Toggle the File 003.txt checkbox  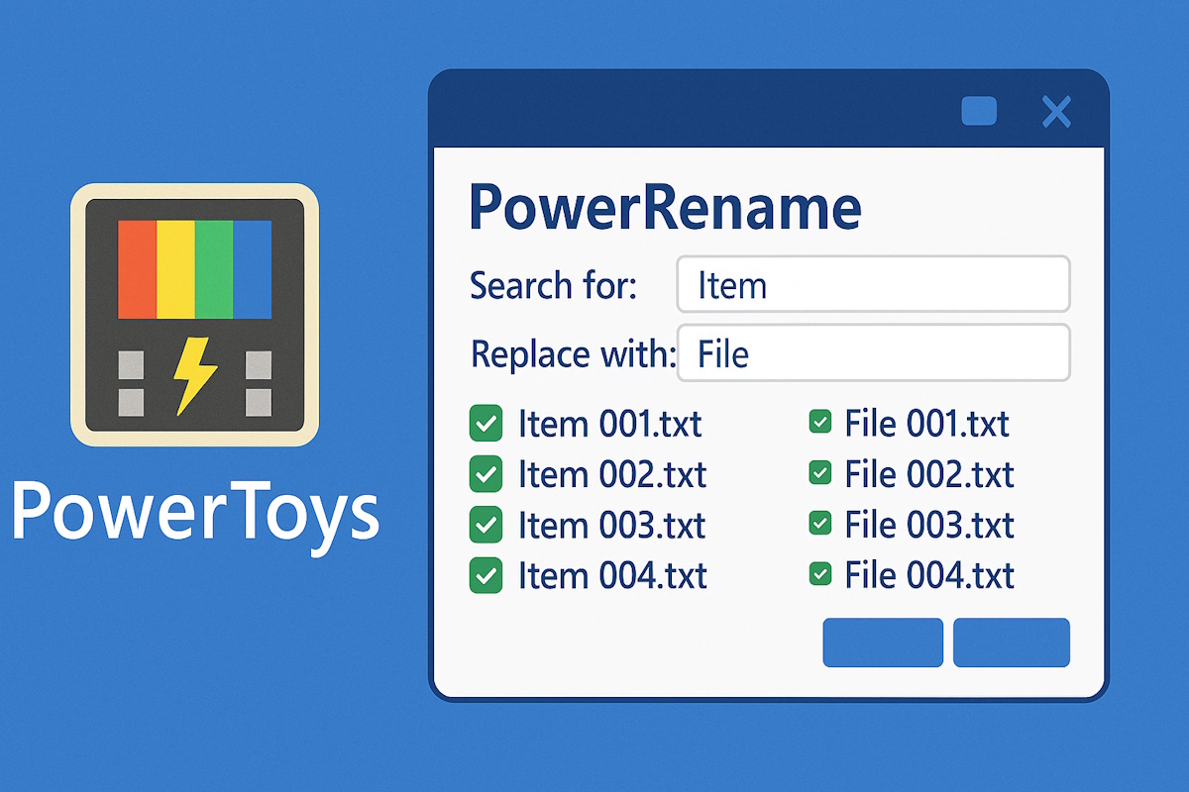819,524
